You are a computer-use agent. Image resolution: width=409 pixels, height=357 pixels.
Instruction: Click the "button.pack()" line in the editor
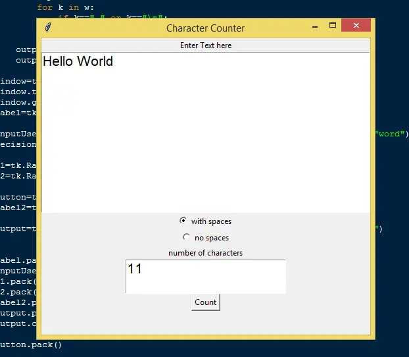pyautogui.click(x=31, y=344)
